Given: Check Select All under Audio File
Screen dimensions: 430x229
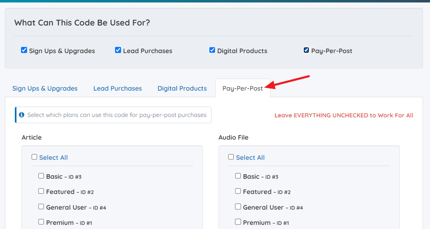Looking at the screenshot, I should tap(231, 157).
